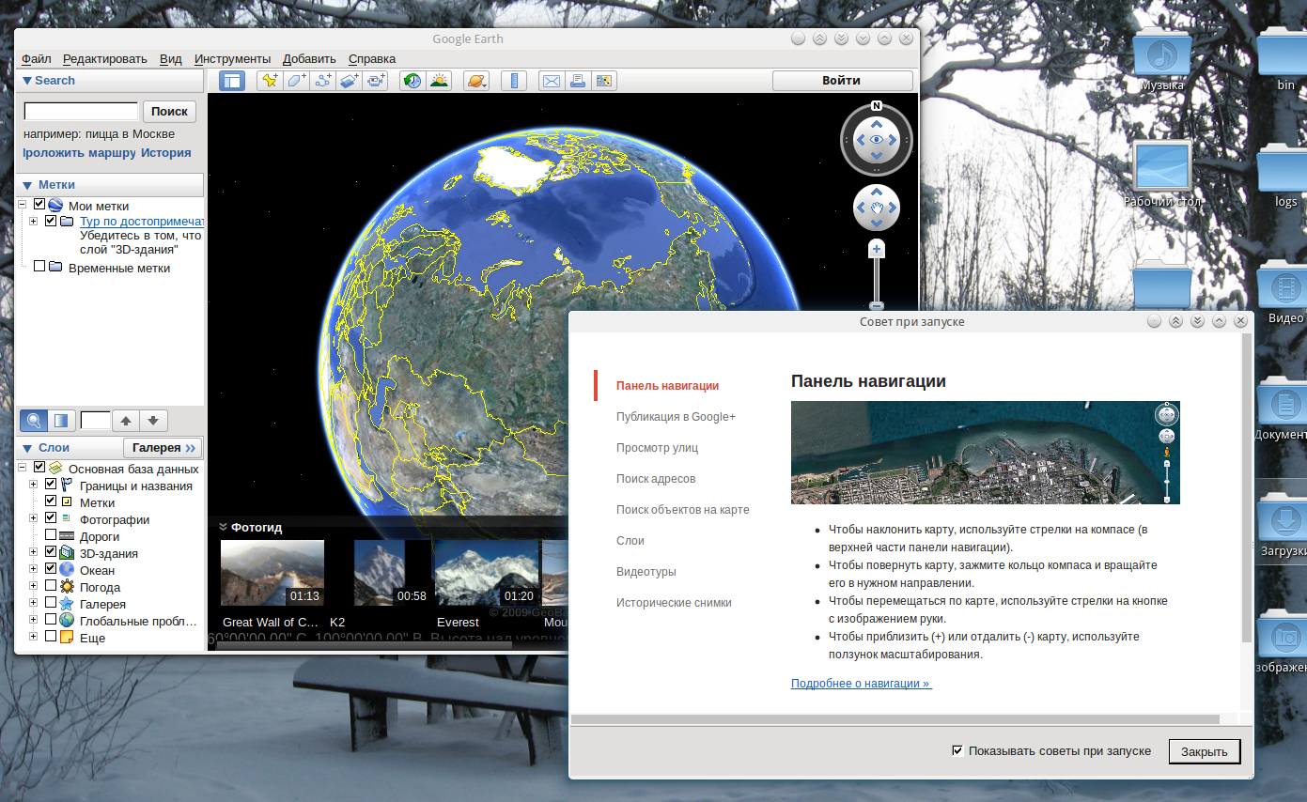Toggle the sunlight icon in toolbar

[439, 81]
